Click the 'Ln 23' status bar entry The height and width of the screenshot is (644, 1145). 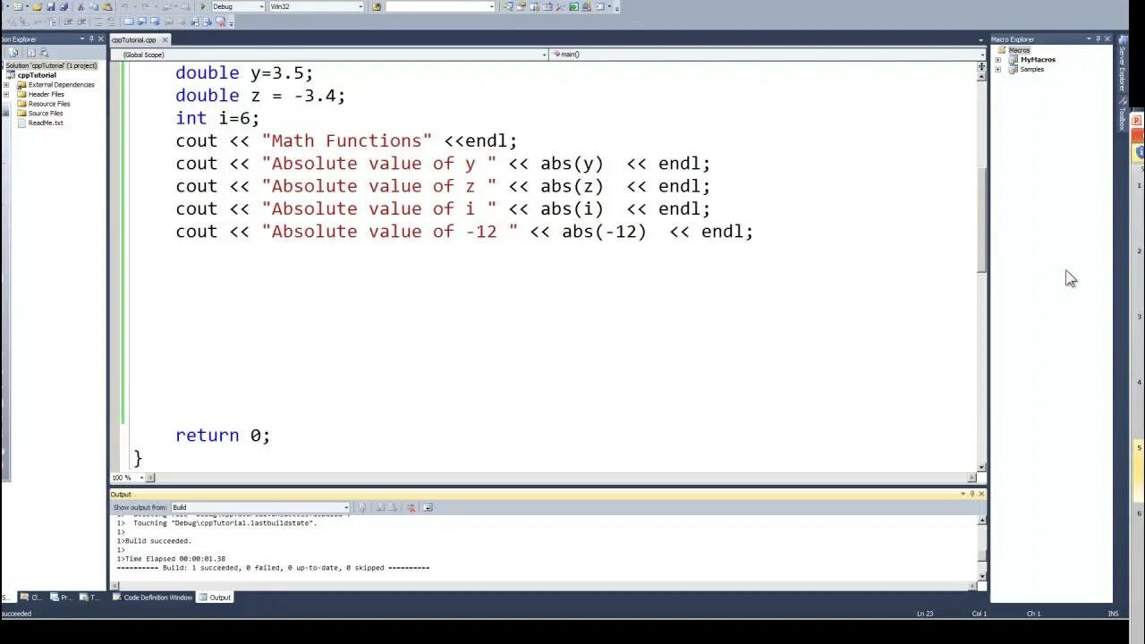pos(925,614)
